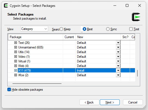Open the View Category combo box
Screen dimensions: 148x110
coord(34,29)
